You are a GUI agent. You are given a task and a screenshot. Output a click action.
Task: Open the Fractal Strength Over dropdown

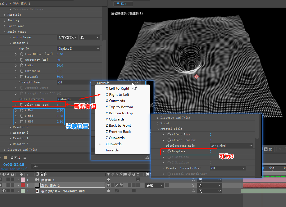click(228, 168)
